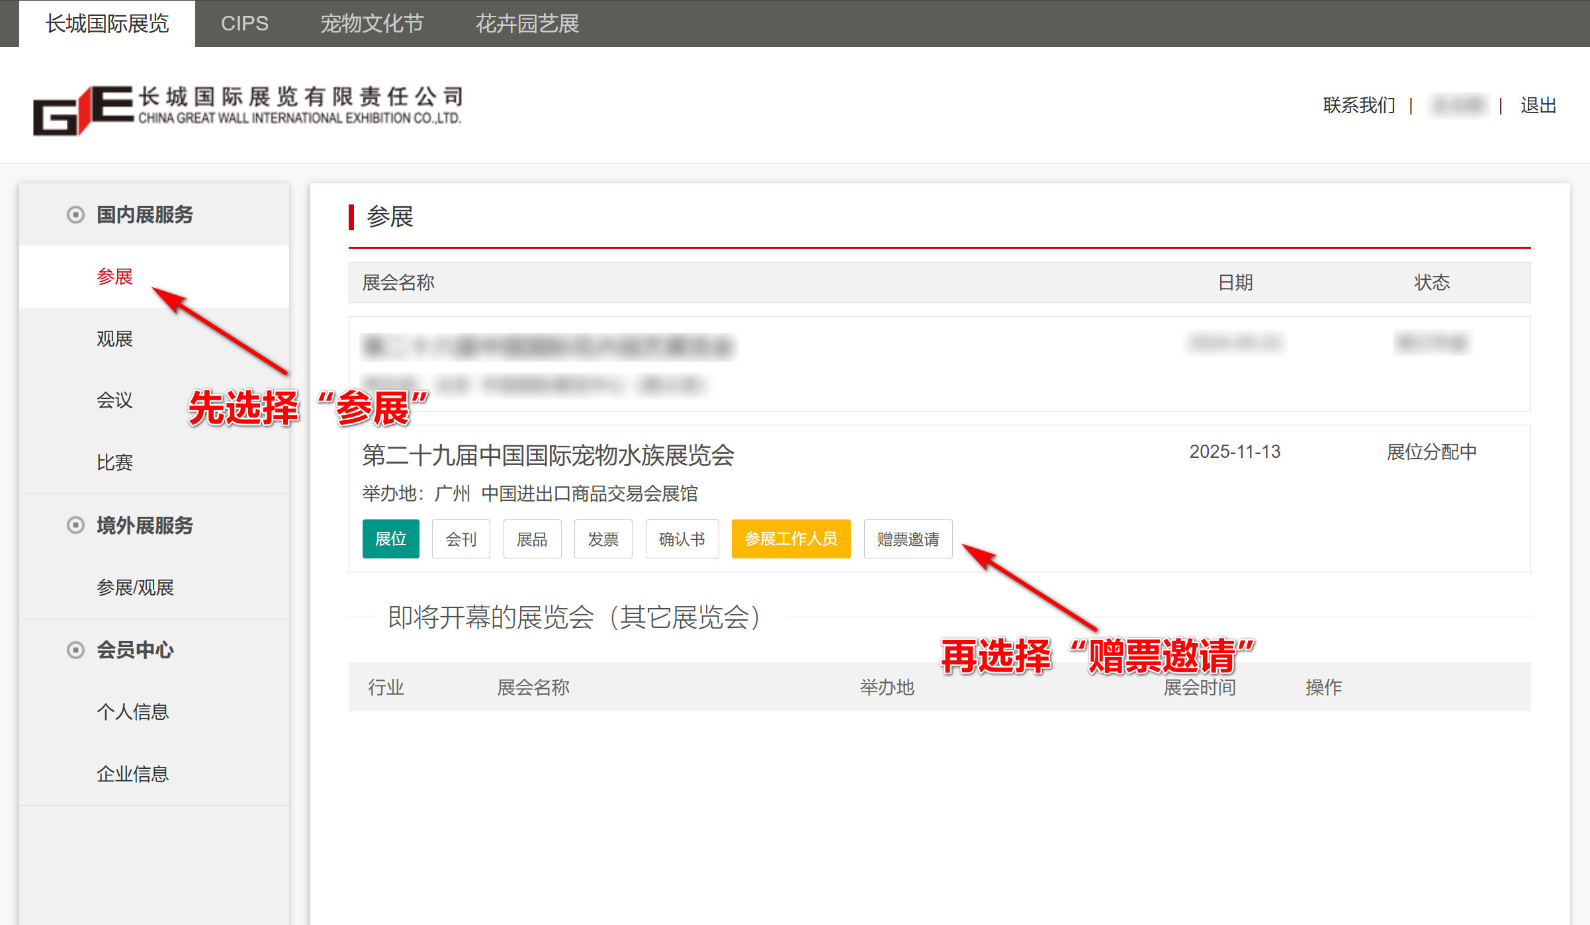
Task: Click the 参展 page title
Action: tap(390, 217)
